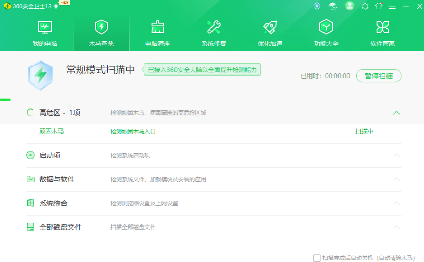Open the All Functions (功能大全) cube icon
Viewport: 424px width, 262px height.
[x=326, y=27]
